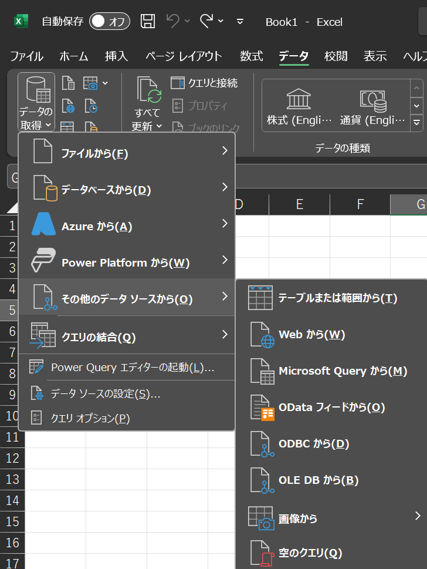Click the データの取得 (Get Data) button
The image size is (427, 569).
(x=36, y=102)
